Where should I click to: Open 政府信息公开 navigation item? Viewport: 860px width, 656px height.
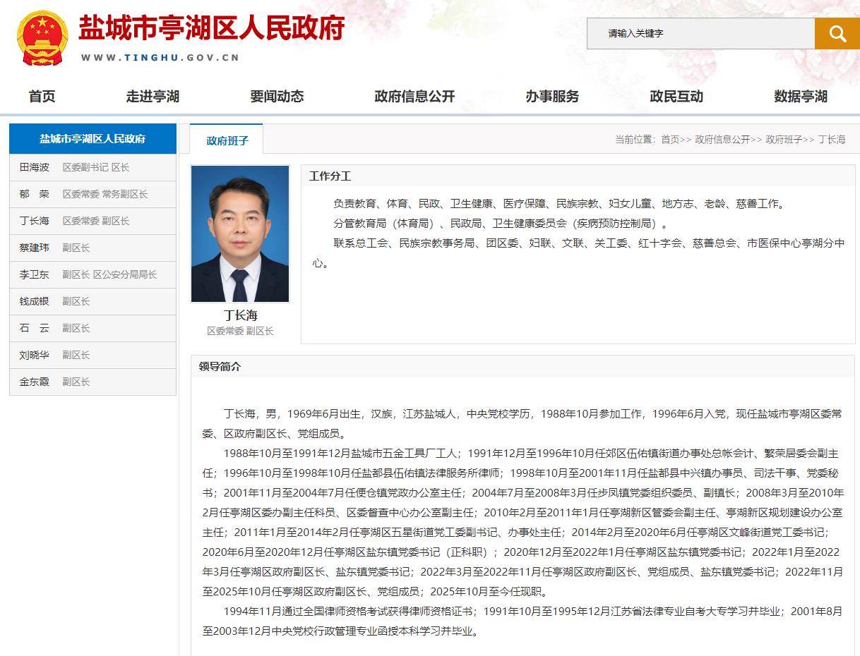pos(414,97)
